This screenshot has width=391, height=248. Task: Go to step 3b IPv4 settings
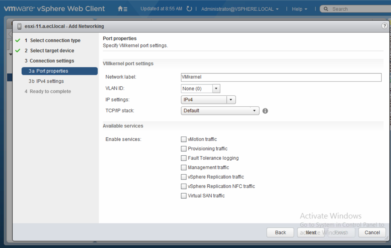[x=46, y=81]
